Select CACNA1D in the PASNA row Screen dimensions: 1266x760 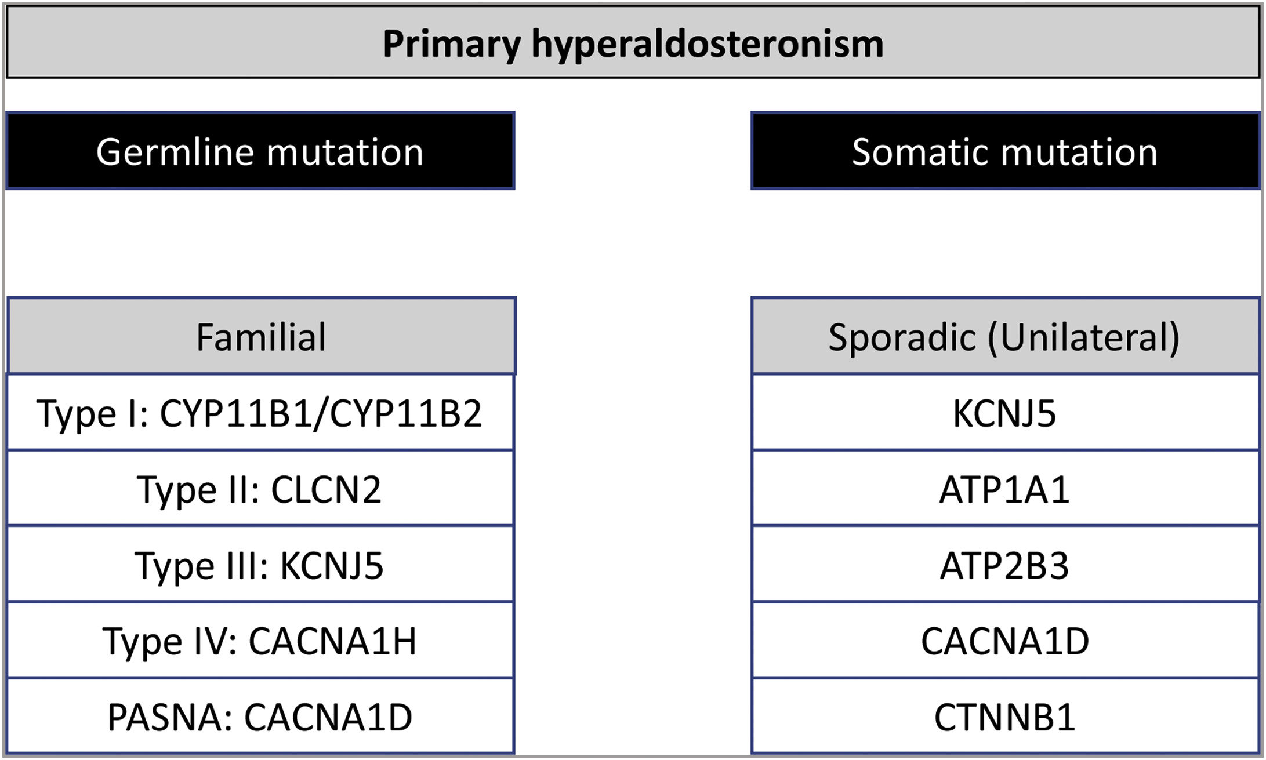point(328,717)
